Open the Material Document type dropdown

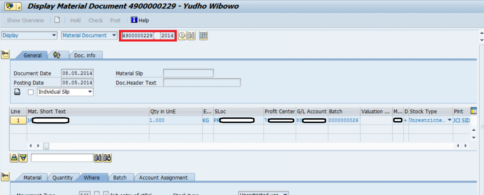[114, 36]
